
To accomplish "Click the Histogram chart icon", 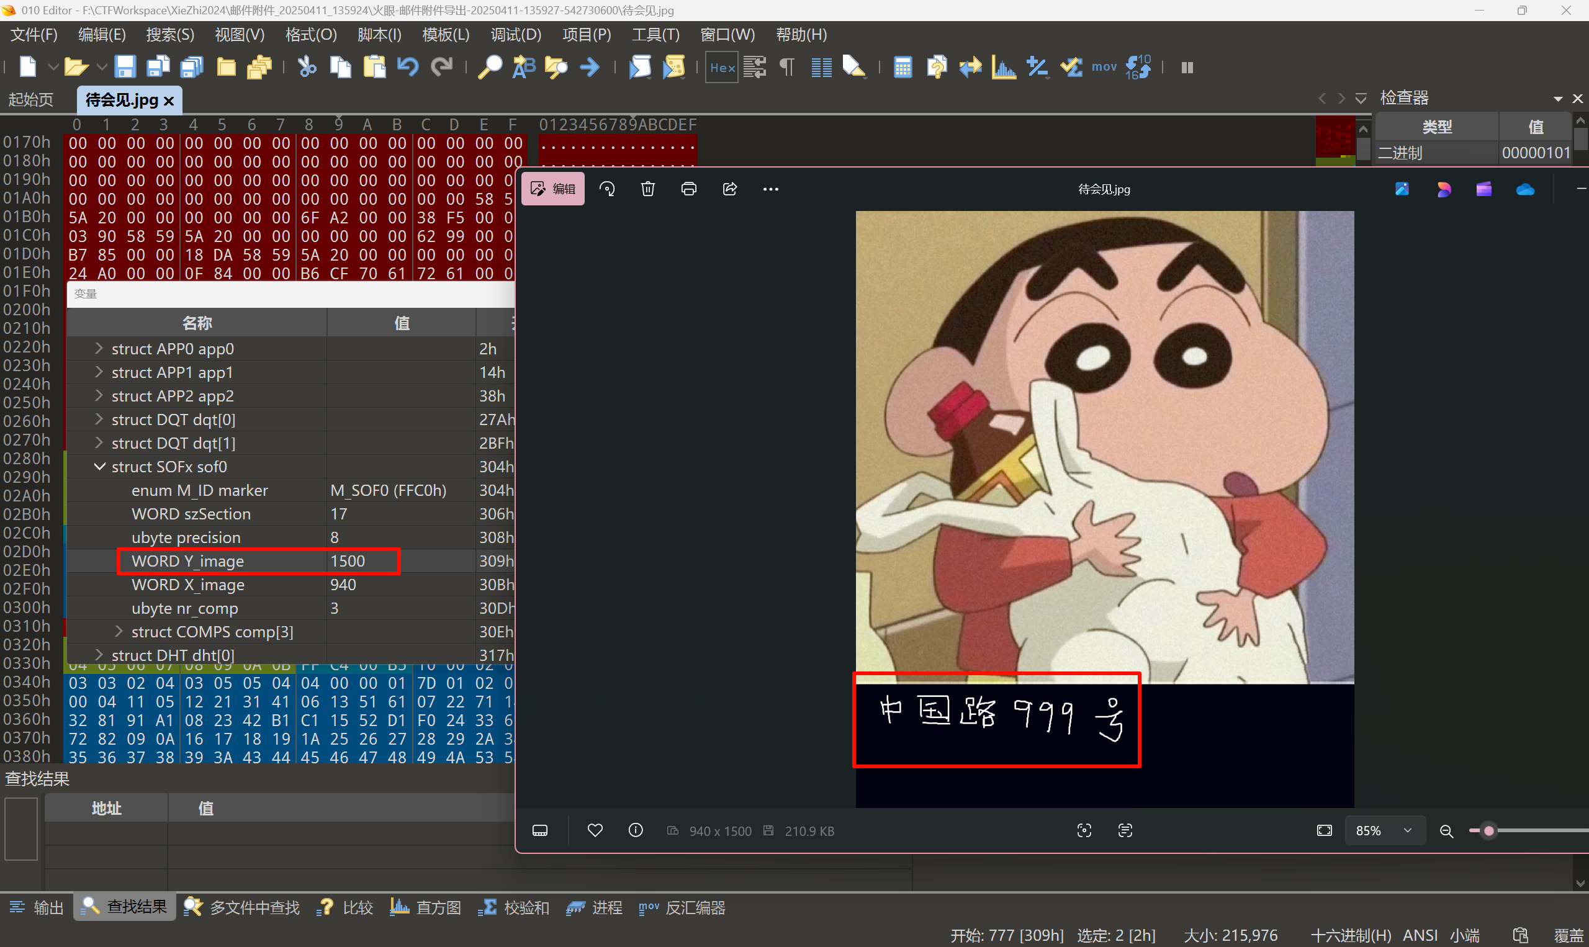I will [1004, 67].
